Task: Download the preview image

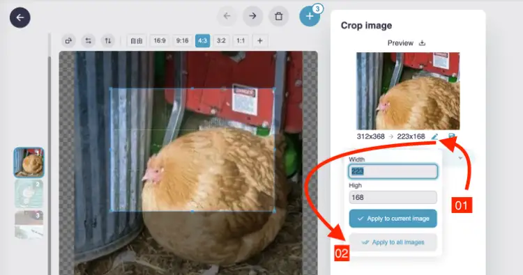Action: (x=422, y=43)
